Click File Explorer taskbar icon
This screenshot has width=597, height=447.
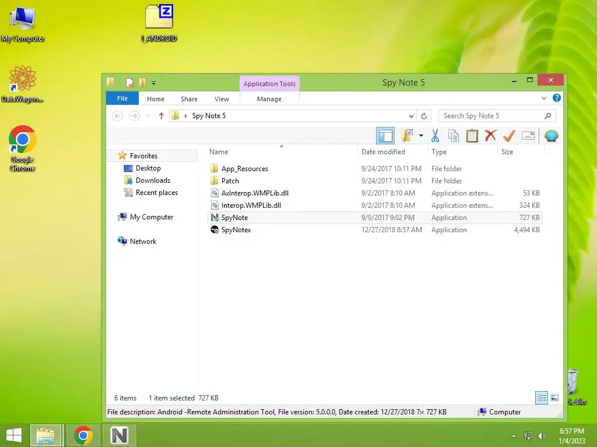46,435
